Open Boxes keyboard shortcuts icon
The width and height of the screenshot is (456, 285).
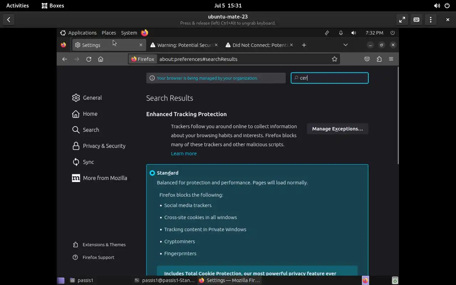click(416, 20)
